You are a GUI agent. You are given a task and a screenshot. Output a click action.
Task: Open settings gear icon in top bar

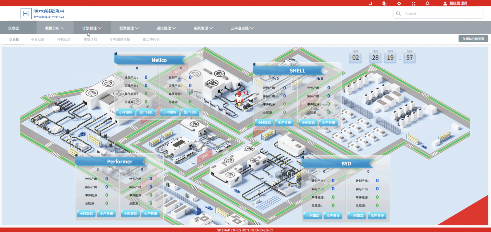coord(399,3)
